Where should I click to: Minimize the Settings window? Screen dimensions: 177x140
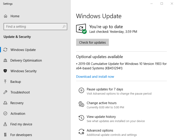tap(152, 4)
